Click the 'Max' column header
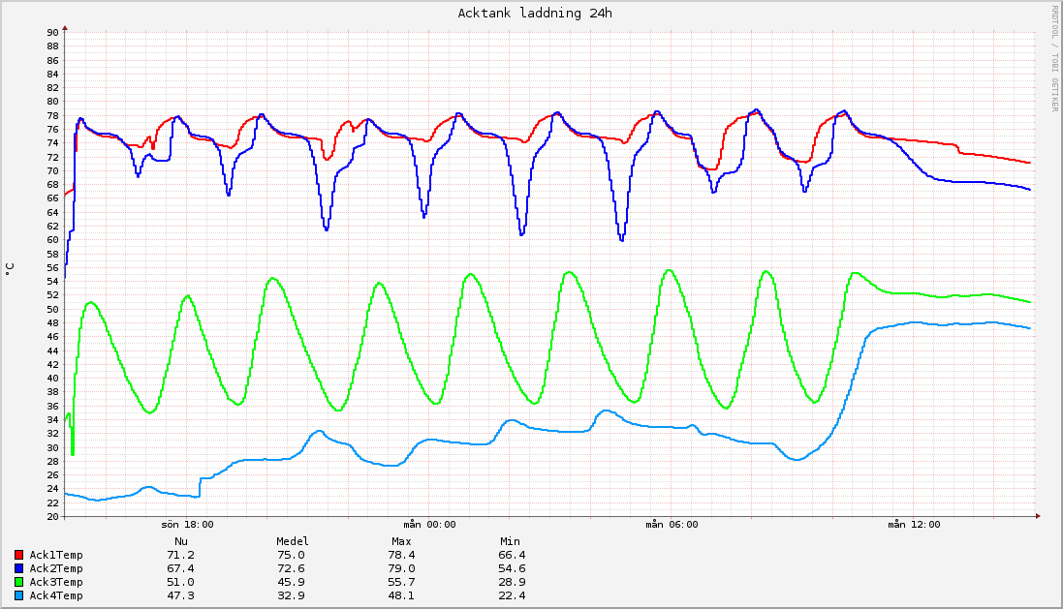The height and width of the screenshot is (609, 1063). pos(402,541)
